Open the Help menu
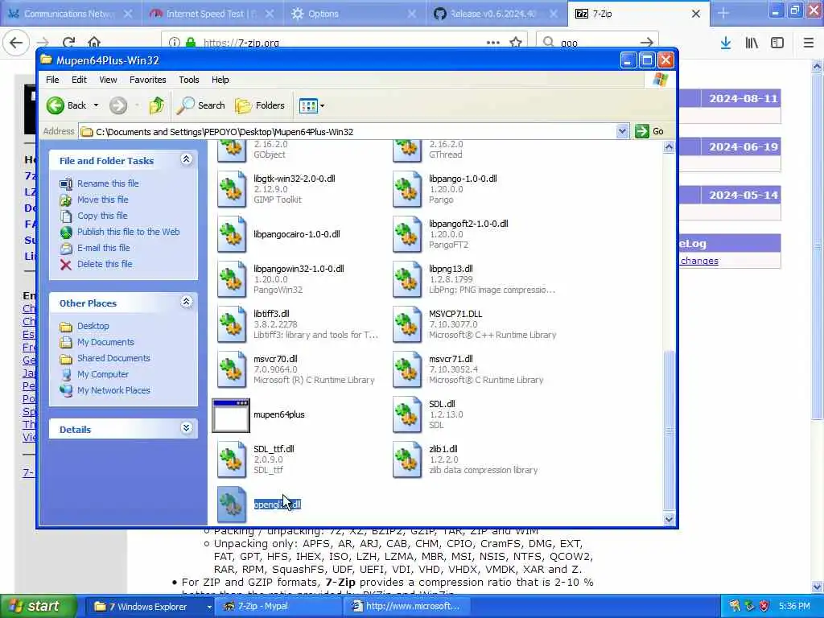The image size is (824, 618). pyautogui.click(x=220, y=80)
